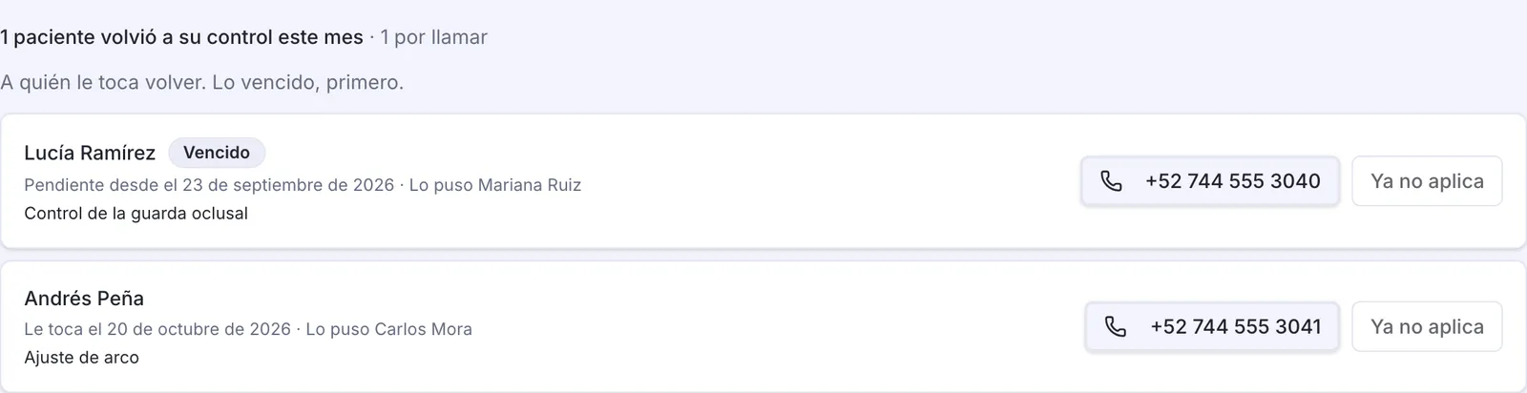Select the 'Lo puso Carlos Mora' label
This screenshot has width=1527, height=393.
[x=388, y=329]
